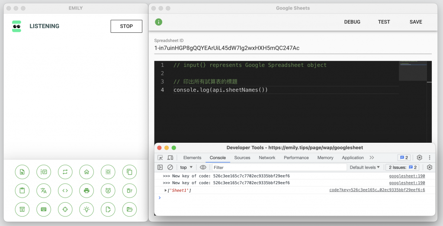Click the crosshair target icon
443x226 pixels.
65,209
